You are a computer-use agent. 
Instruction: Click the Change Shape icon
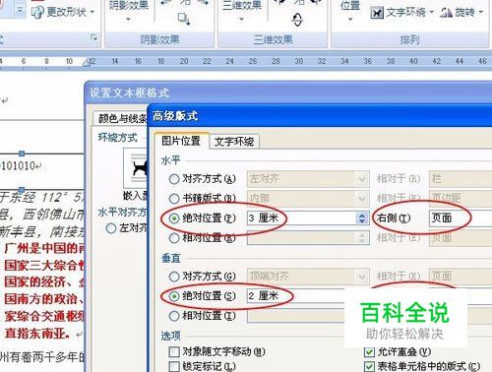coord(37,13)
